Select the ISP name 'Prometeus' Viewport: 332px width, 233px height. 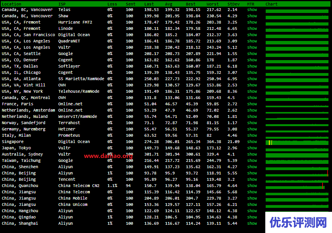pos(69,136)
